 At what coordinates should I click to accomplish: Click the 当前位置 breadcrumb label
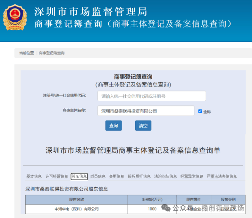click(27, 53)
